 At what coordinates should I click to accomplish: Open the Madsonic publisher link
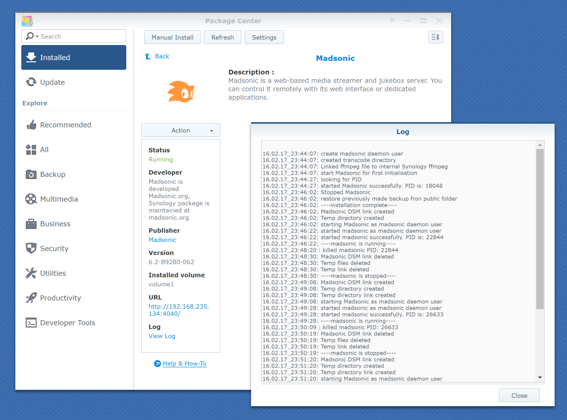(162, 240)
